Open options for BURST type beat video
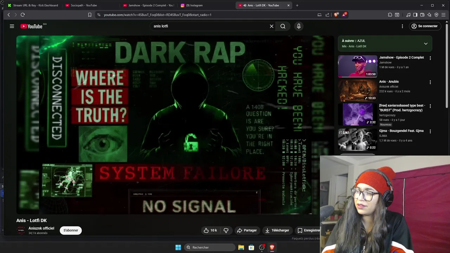Image resolution: width=450 pixels, height=253 pixels. tap(430, 106)
